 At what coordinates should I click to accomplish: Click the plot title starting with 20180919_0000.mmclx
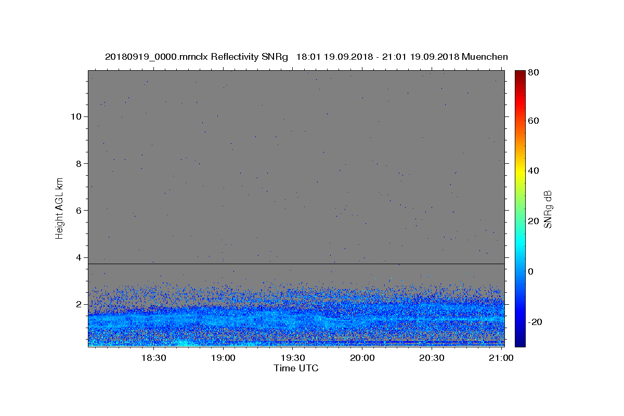click(x=306, y=57)
